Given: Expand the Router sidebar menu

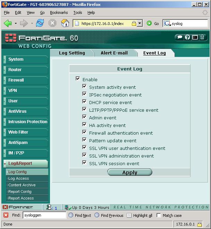Looking at the screenshot, I should tap(26, 70).
